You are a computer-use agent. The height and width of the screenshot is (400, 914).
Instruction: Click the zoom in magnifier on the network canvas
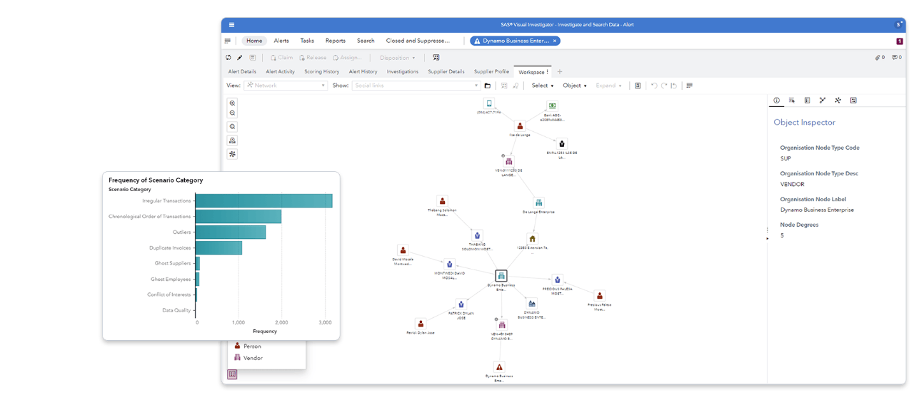232,103
